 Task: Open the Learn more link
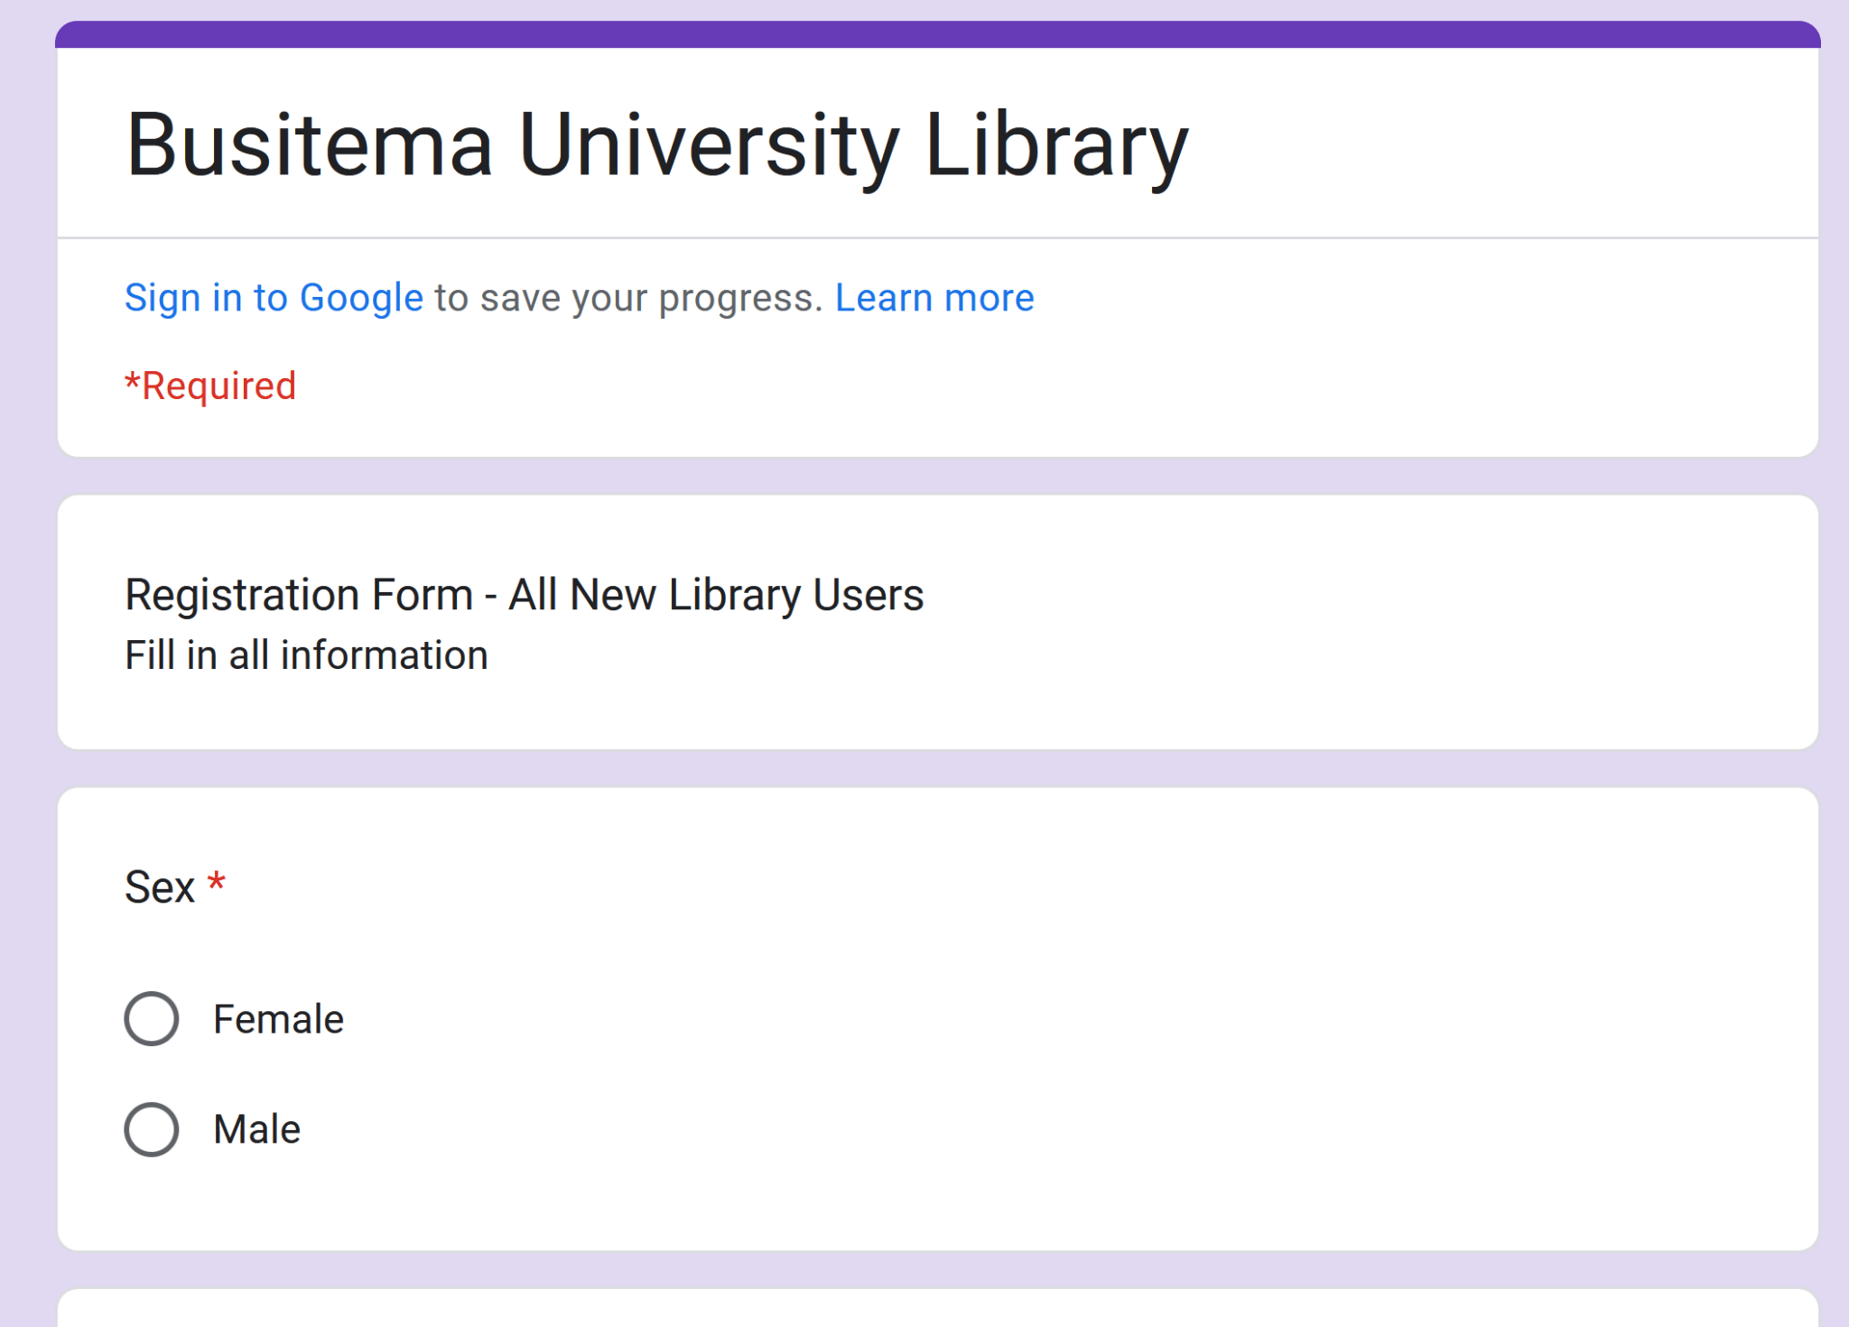[x=934, y=298]
